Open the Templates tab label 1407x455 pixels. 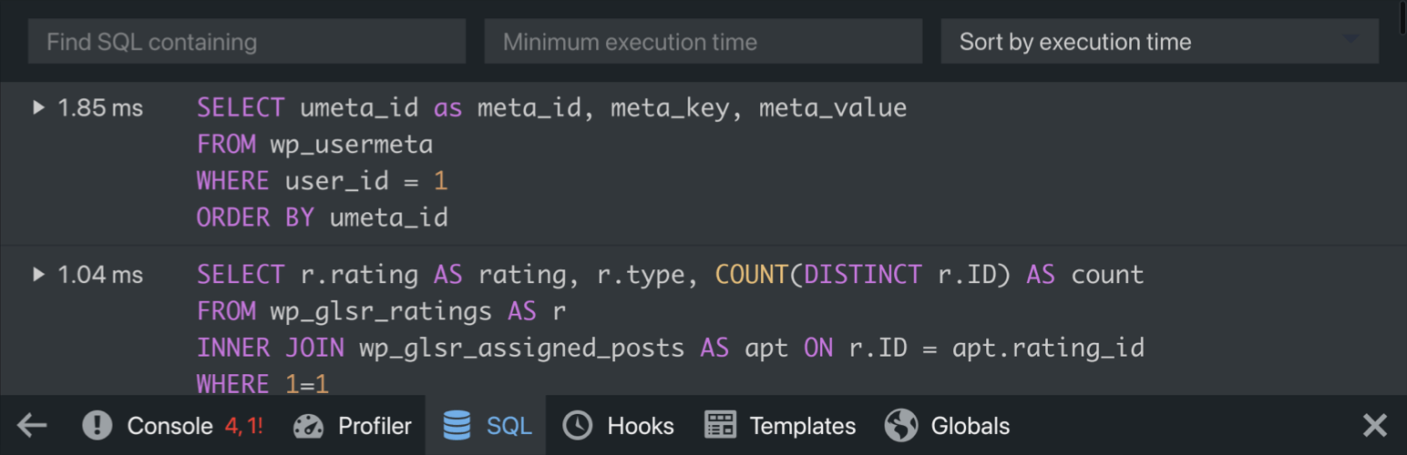pyautogui.click(x=803, y=426)
